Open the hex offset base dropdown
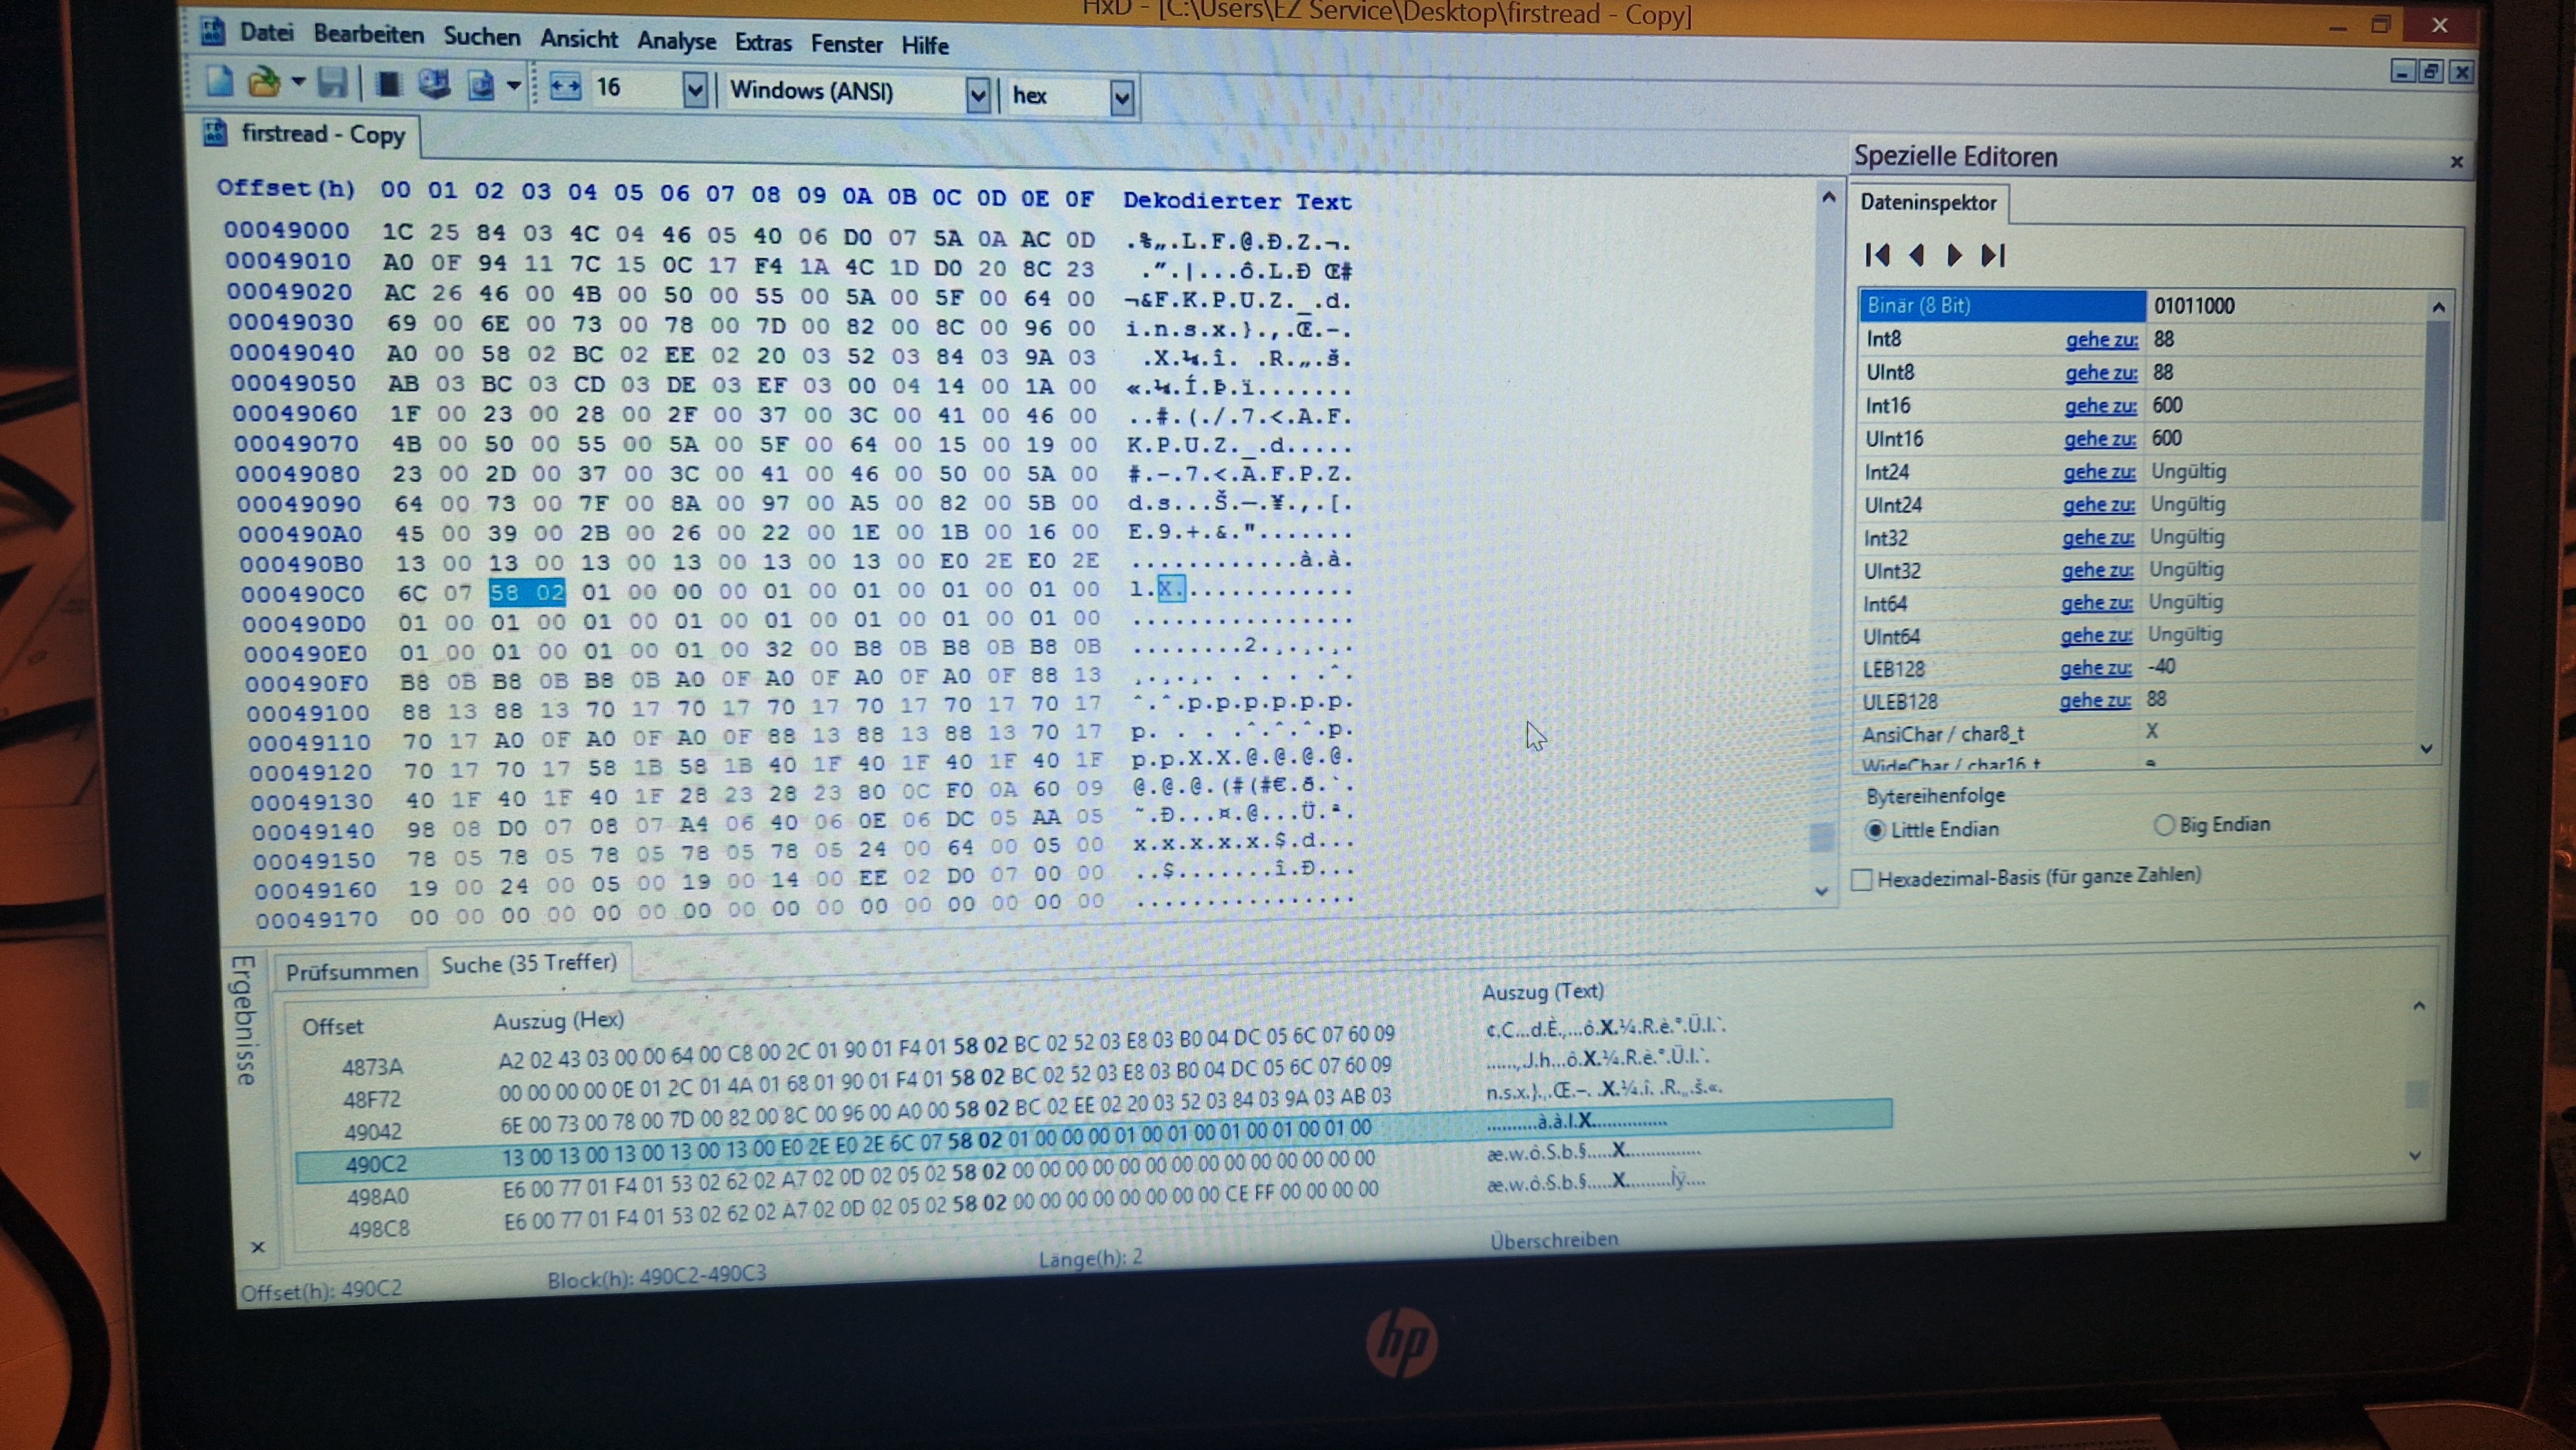The height and width of the screenshot is (1450, 2576). tap(1122, 98)
